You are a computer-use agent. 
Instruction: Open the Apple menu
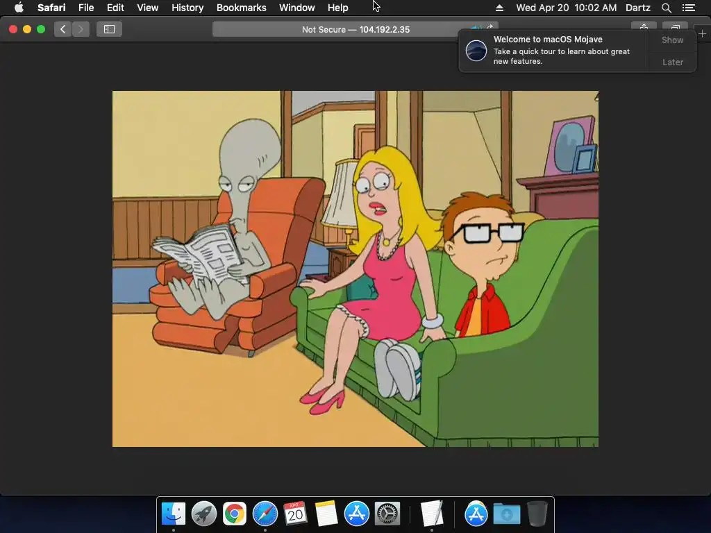(19, 8)
